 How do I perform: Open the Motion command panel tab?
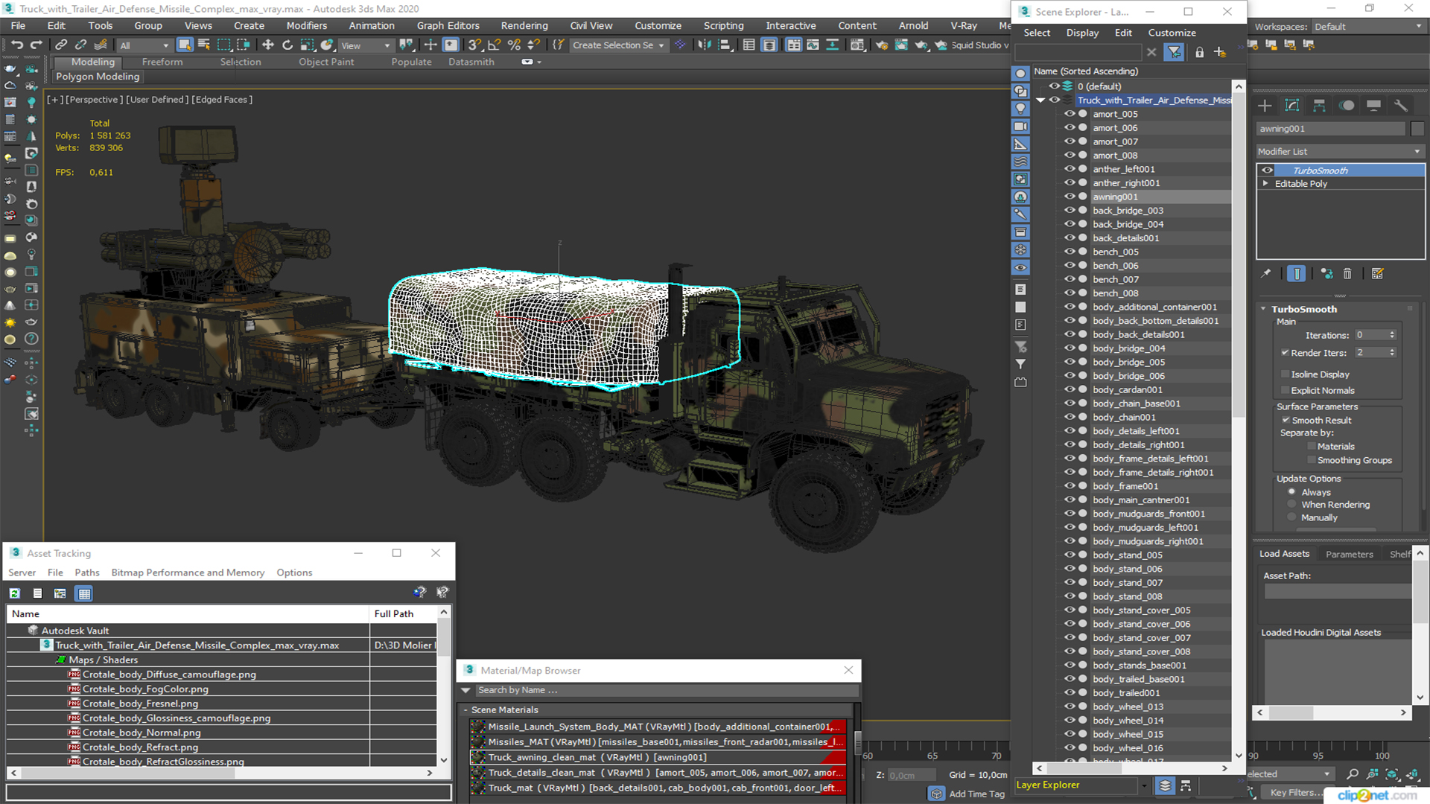point(1347,106)
